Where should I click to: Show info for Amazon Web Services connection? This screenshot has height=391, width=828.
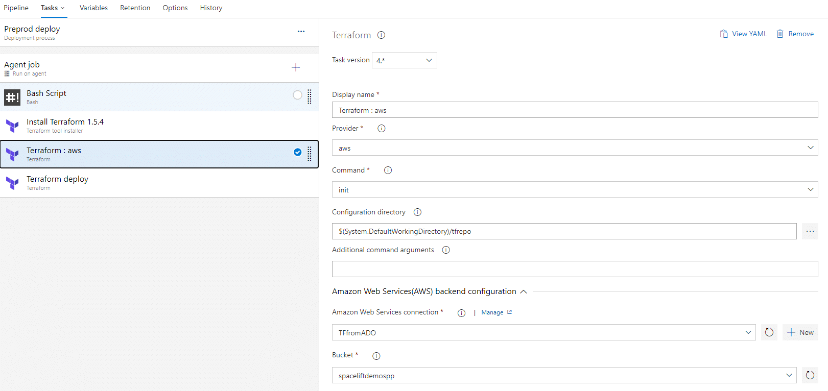click(461, 313)
